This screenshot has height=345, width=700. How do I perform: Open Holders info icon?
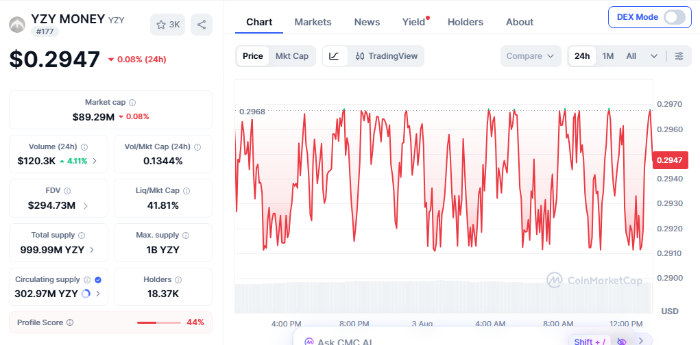pyautogui.click(x=178, y=280)
